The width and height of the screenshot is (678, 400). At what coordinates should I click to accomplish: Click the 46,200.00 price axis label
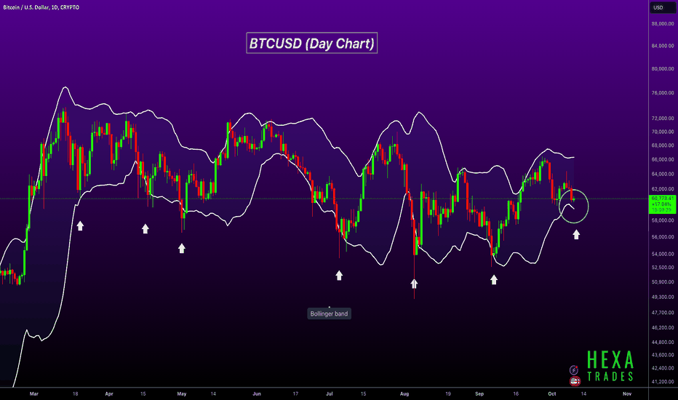click(663, 328)
